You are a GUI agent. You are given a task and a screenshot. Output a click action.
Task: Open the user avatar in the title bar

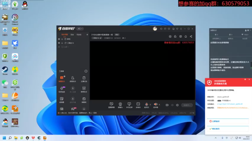[155, 29]
